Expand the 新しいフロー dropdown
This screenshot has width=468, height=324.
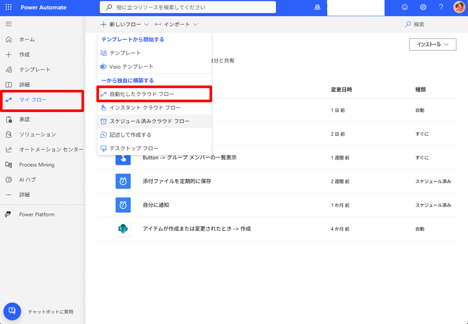click(x=125, y=24)
